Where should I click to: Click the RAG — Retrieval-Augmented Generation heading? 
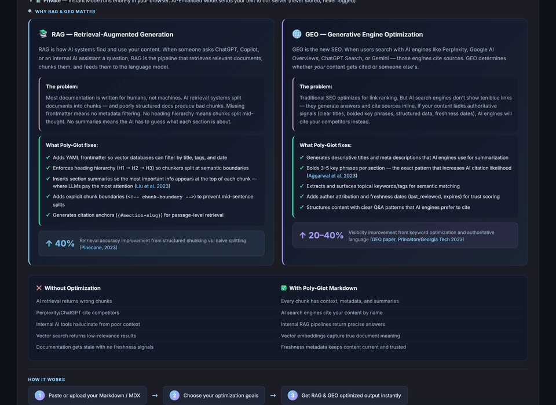pyautogui.click(x=112, y=34)
